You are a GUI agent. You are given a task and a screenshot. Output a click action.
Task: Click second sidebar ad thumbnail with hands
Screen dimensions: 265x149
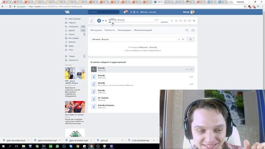click(75, 107)
